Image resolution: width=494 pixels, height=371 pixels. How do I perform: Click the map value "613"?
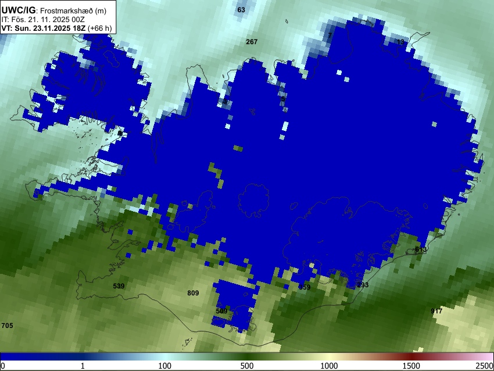click(x=421, y=249)
